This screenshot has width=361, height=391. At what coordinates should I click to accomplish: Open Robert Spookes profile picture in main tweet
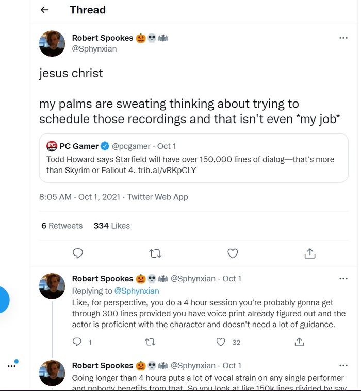click(52, 43)
